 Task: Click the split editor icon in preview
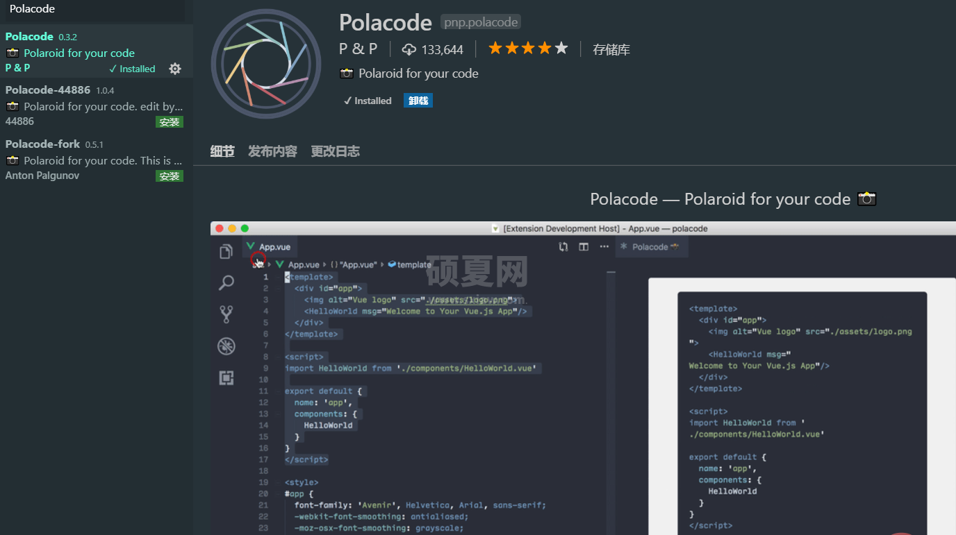(x=584, y=247)
